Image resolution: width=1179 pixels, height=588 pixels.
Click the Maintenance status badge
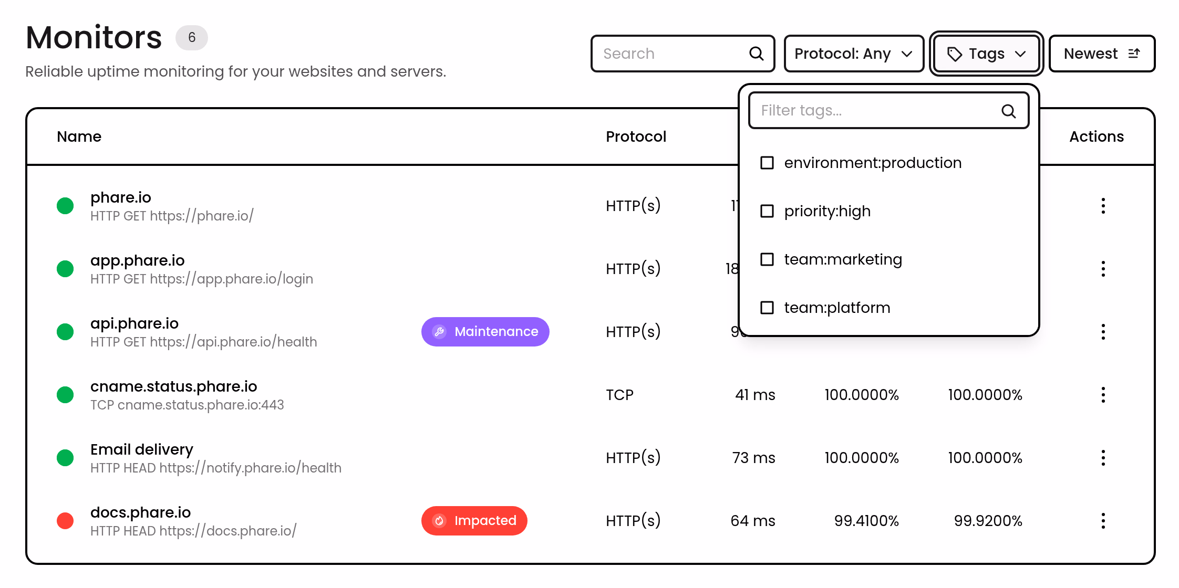(485, 332)
